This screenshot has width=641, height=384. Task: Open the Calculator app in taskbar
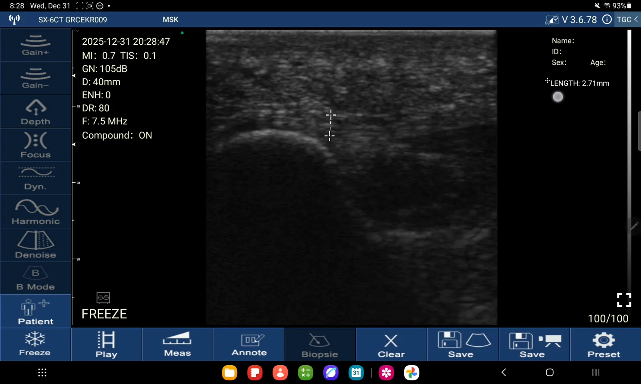tap(306, 373)
